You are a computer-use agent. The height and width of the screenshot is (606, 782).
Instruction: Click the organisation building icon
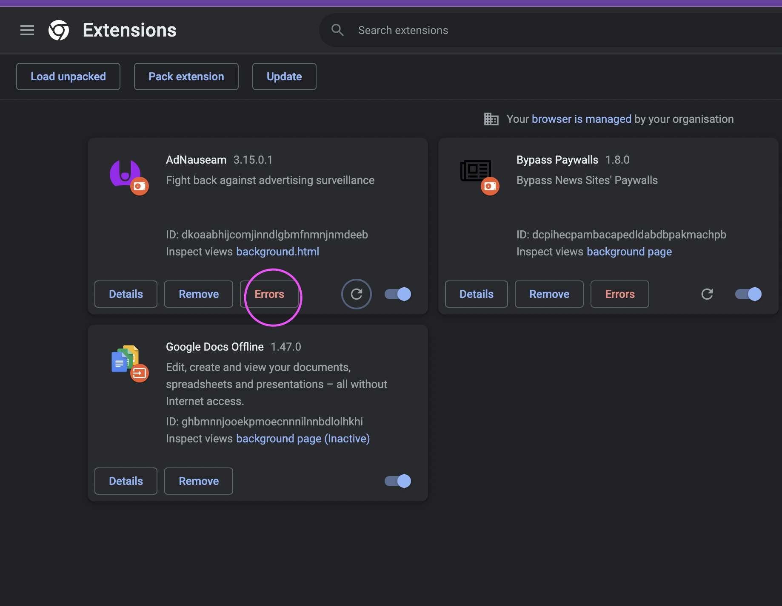[491, 119]
